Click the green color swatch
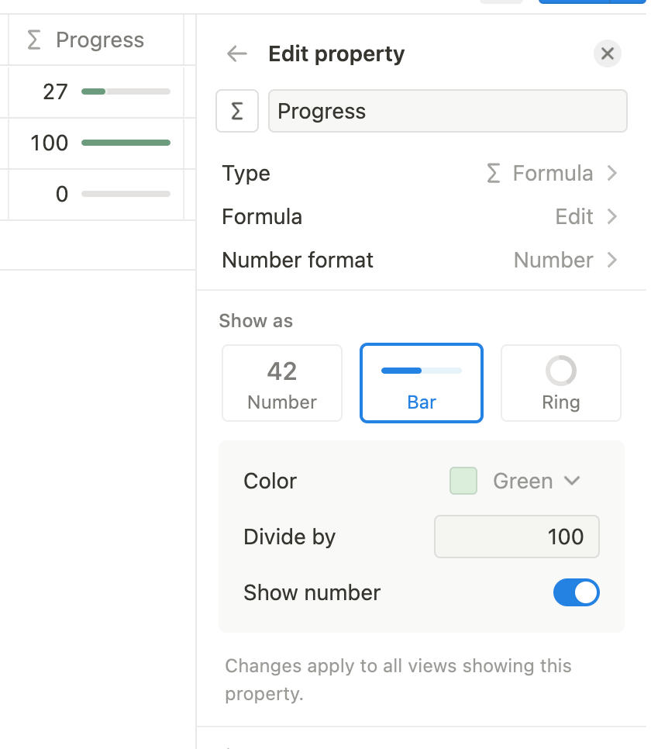This screenshot has height=749, width=651. (x=463, y=481)
